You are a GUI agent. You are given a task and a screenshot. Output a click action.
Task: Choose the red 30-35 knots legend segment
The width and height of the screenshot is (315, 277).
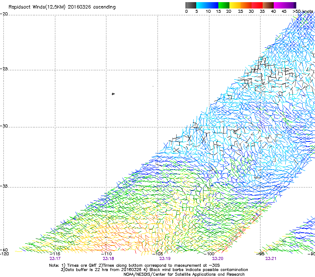(x=257, y=5)
